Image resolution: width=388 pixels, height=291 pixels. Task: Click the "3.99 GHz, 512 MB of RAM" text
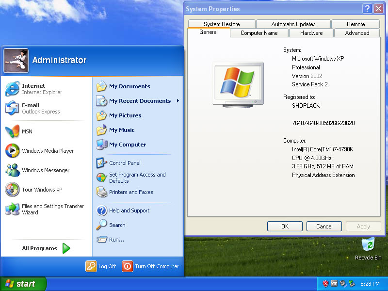click(x=323, y=166)
